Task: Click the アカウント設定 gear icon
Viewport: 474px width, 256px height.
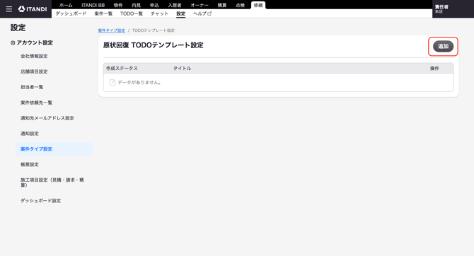Action: (13, 43)
